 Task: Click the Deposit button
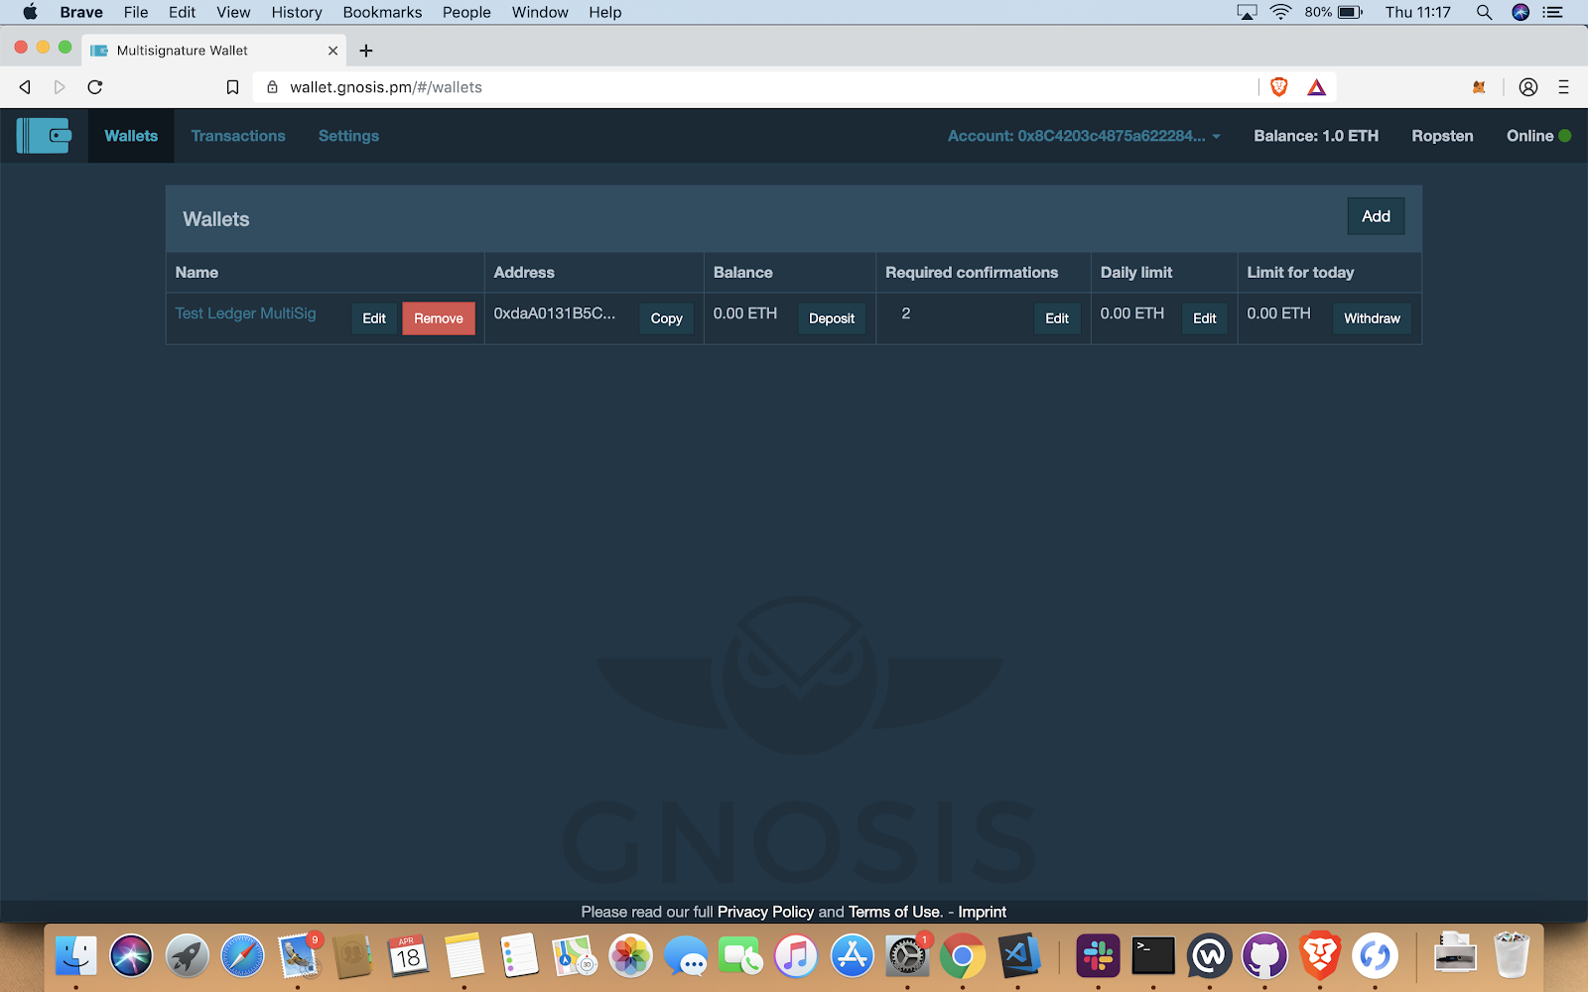[831, 318]
